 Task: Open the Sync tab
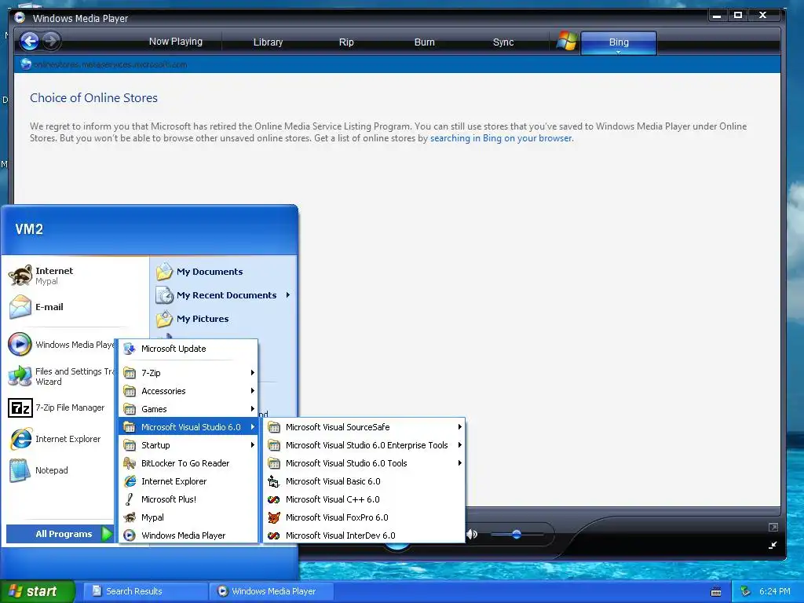[503, 42]
